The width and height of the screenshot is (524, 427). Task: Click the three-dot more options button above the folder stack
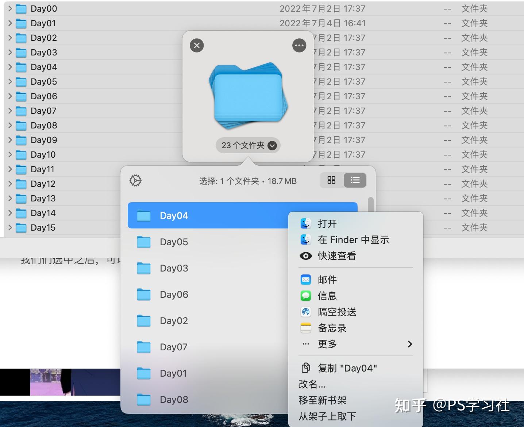click(x=299, y=46)
